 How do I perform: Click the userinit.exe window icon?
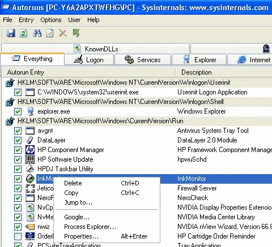point(30,92)
